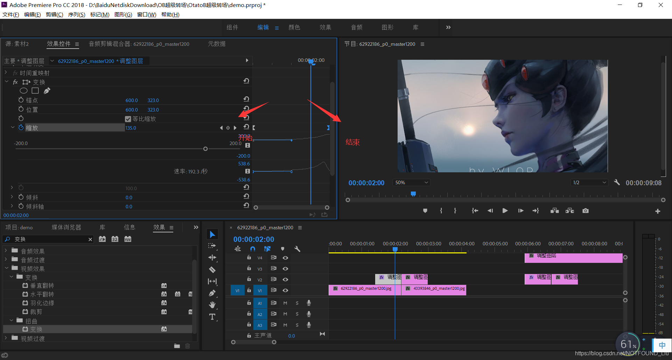Adjust the 缩放 value slider handle

click(205, 149)
